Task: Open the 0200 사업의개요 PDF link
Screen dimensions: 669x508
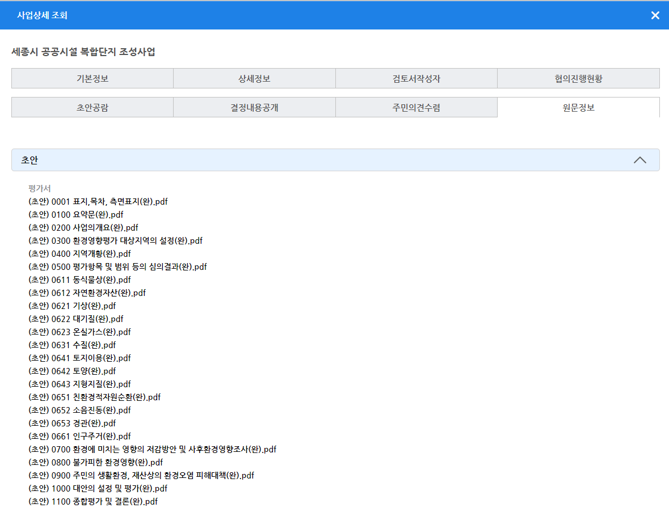Action: 83,227
